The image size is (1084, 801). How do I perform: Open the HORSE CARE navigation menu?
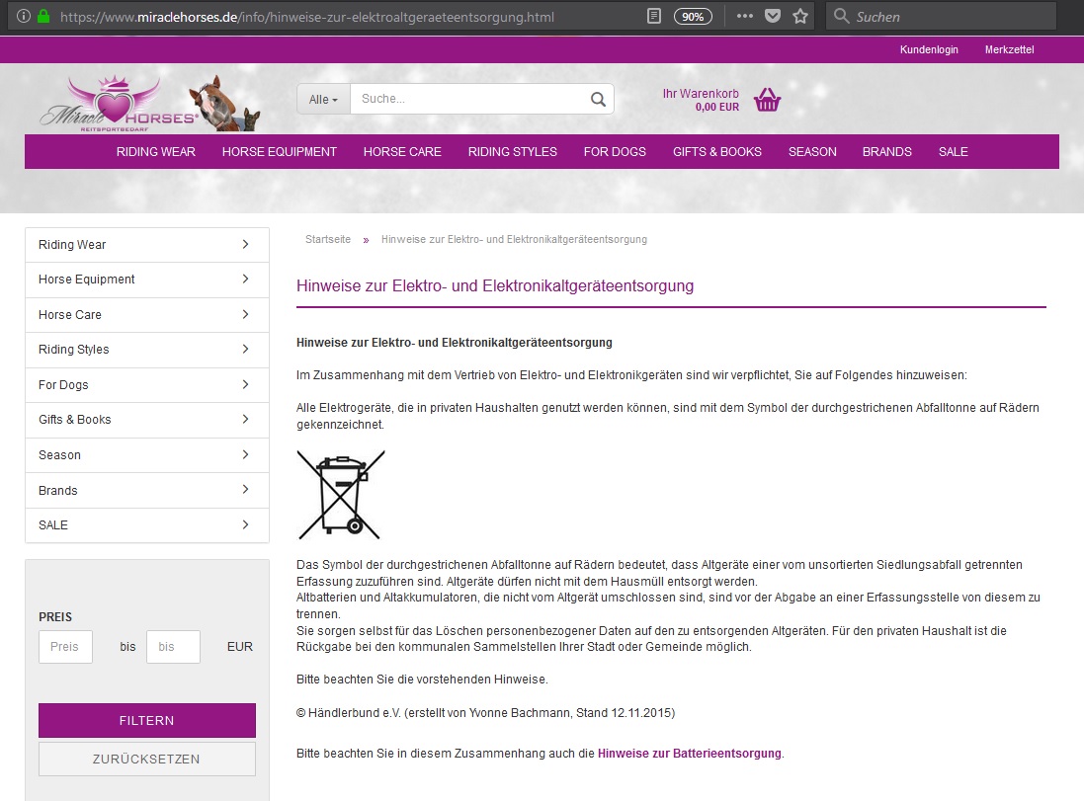[x=402, y=151]
